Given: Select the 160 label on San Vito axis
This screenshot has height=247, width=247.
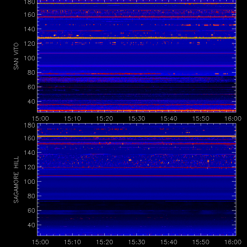Looking at the screenshot, I should (29, 15).
